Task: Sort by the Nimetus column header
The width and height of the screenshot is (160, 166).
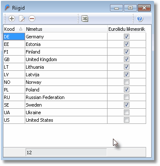Action: (66, 29)
